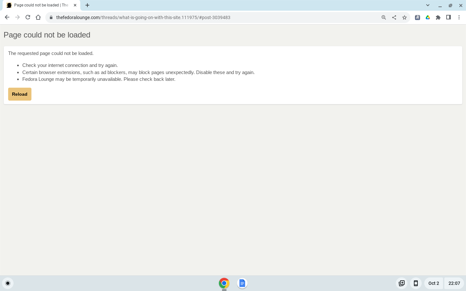This screenshot has width=466, height=291.
Task: Open the holding space tray icon
Action: pyautogui.click(x=402, y=283)
